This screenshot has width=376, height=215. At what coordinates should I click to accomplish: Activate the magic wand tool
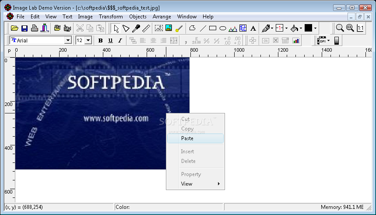pos(179,28)
